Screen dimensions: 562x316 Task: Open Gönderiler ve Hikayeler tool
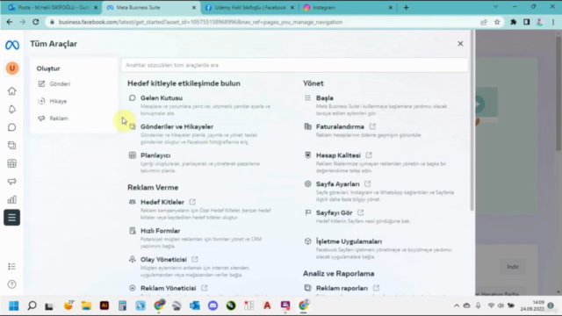click(177, 126)
